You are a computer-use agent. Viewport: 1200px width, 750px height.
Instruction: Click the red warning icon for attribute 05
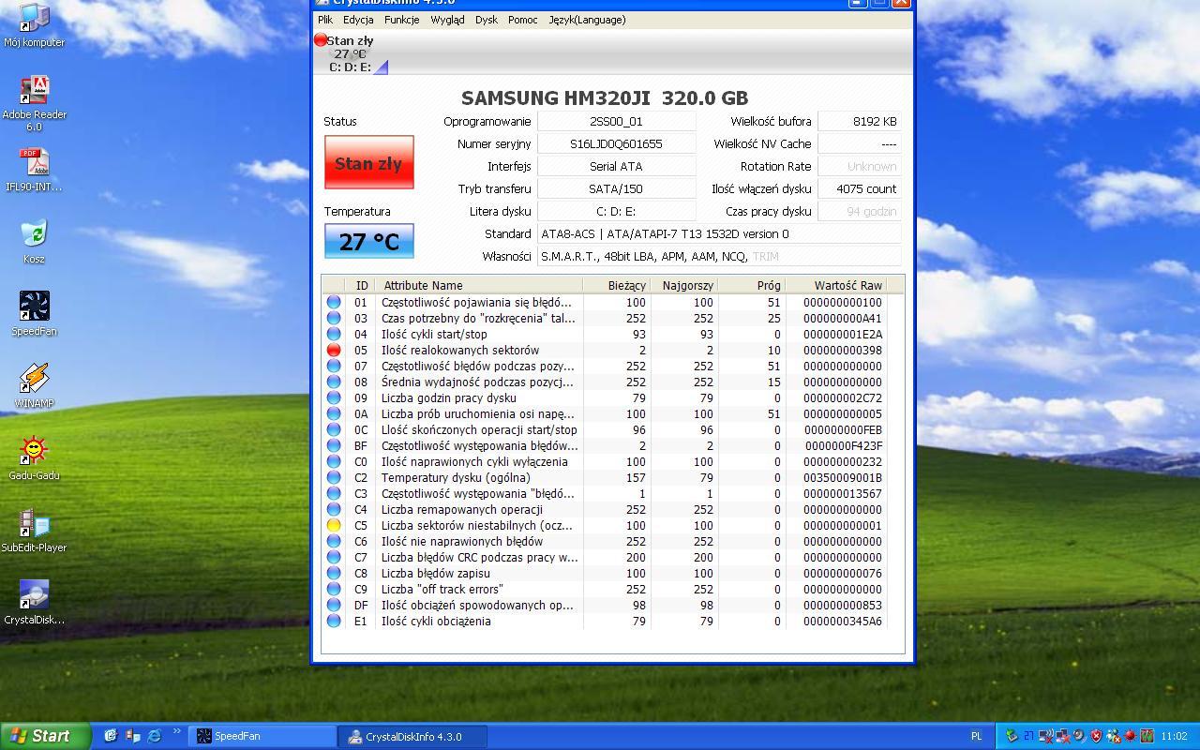click(x=334, y=351)
